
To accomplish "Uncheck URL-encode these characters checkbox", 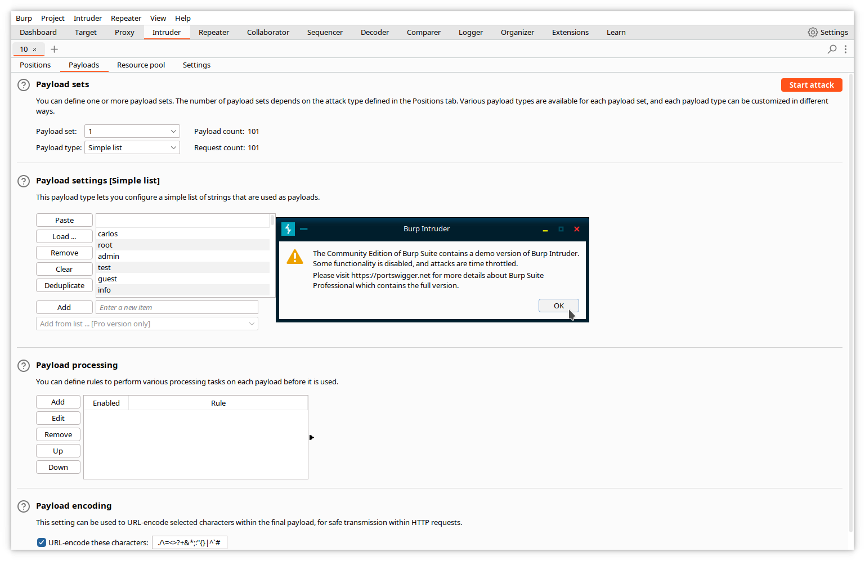I will tap(42, 542).
